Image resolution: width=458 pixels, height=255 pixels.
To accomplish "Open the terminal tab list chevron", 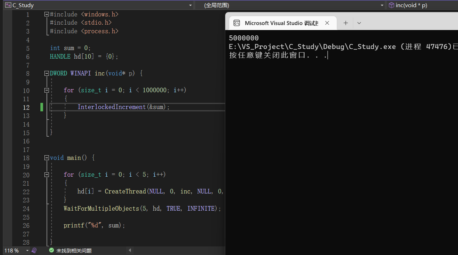I will (x=359, y=23).
